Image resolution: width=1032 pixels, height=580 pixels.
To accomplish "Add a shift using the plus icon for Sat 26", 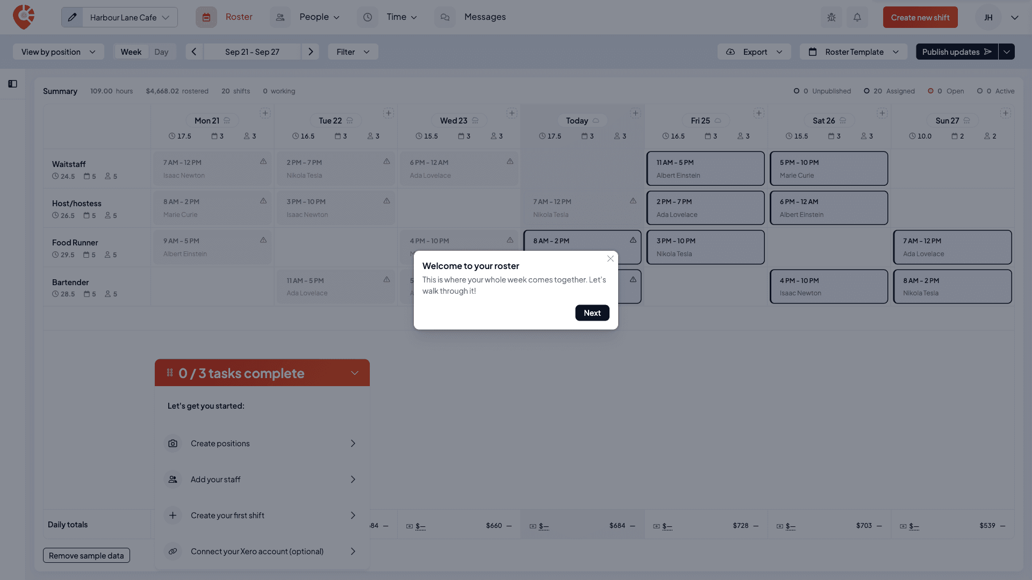I will [882, 113].
